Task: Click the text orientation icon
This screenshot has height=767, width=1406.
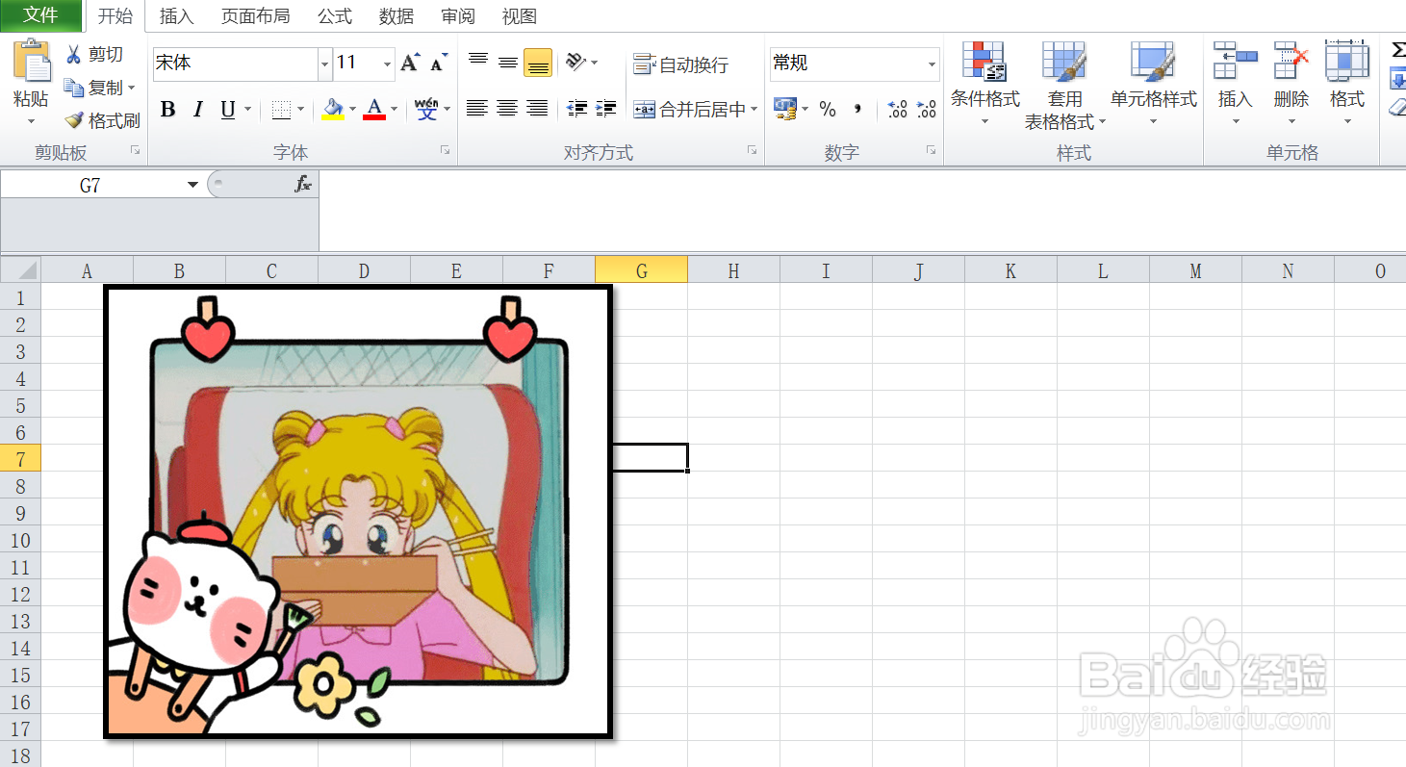Action: (x=576, y=63)
